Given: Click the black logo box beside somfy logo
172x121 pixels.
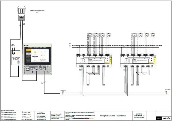Looking at the screenshot, I should point(159,118).
